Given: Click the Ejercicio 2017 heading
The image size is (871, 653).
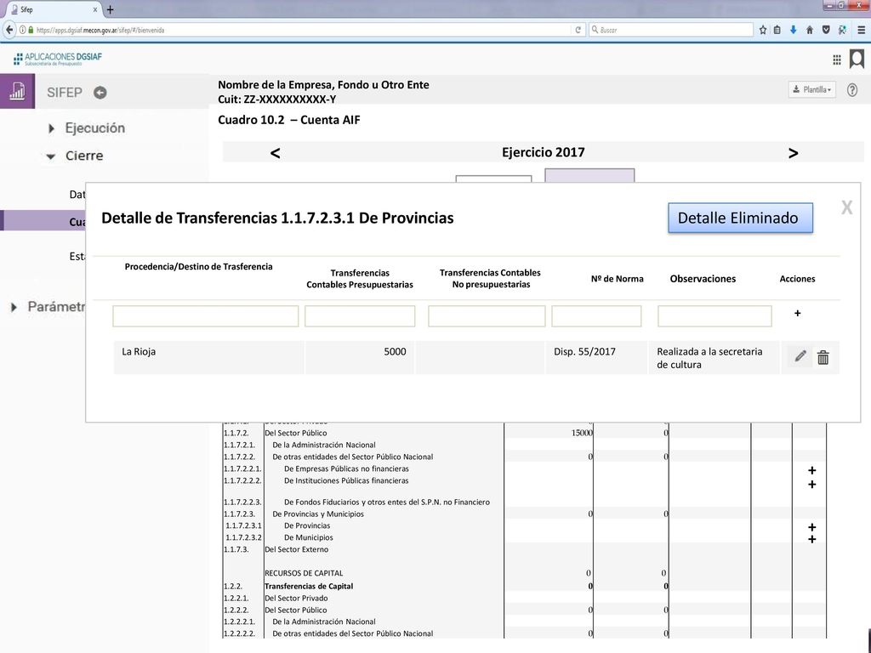Looking at the screenshot, I should click(x=544, y=152).
